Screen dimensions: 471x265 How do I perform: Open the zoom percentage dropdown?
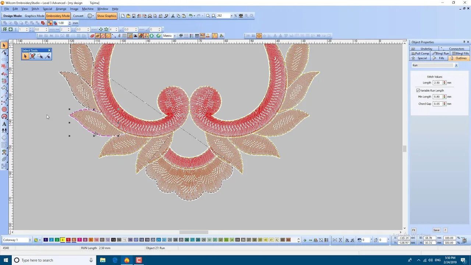pos(231,16)
